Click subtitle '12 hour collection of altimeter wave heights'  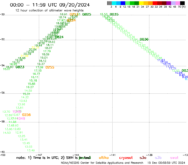coord(49,10)
